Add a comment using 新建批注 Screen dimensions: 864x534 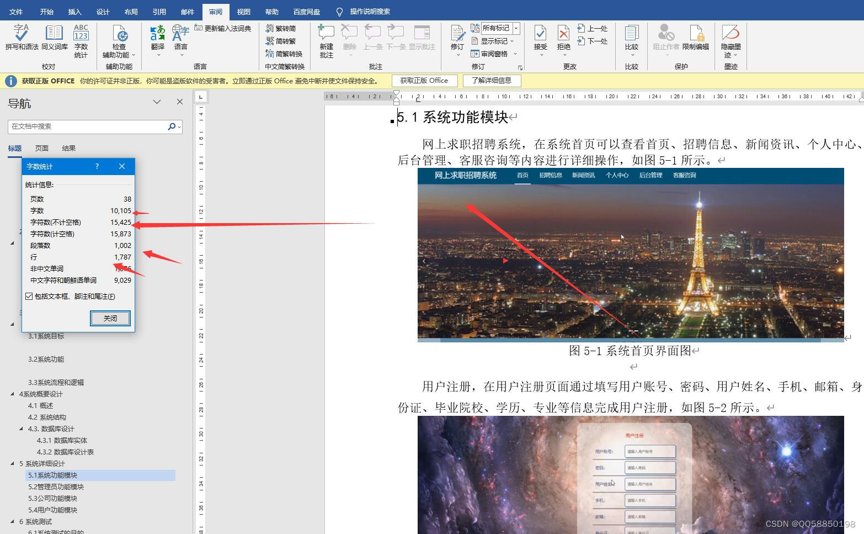[x=326, y=41]
